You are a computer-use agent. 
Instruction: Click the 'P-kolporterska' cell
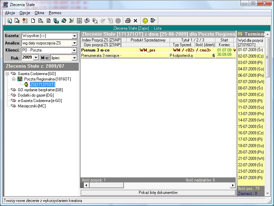coord(181,56)
